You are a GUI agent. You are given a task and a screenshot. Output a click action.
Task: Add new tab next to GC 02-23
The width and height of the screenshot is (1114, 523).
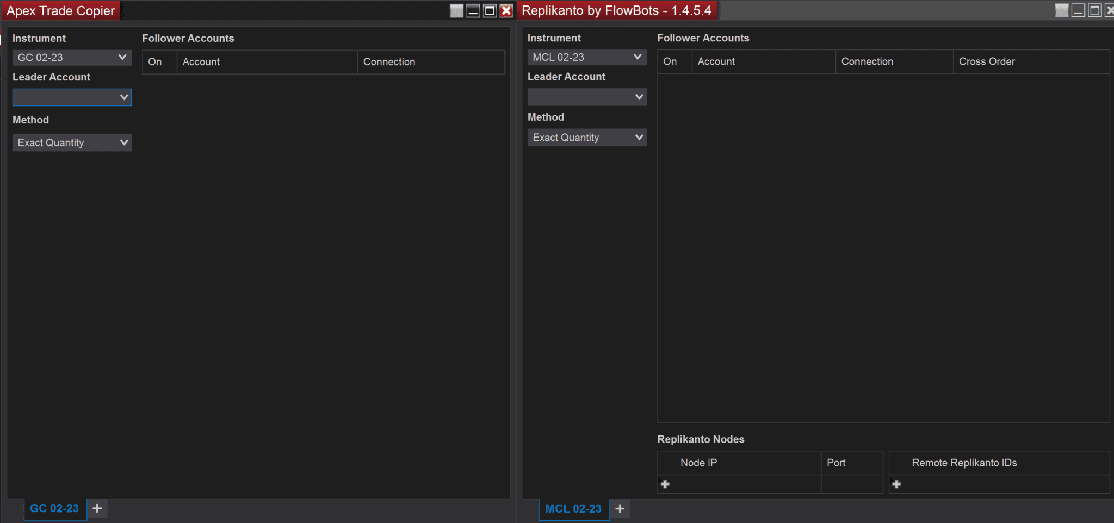pos(97,508)
